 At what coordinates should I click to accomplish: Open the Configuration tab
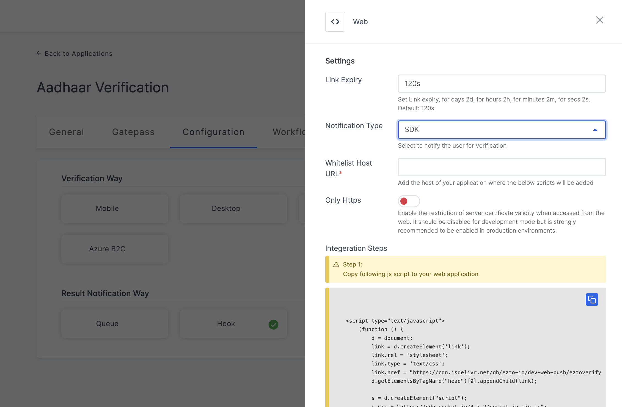click(214, 132)
